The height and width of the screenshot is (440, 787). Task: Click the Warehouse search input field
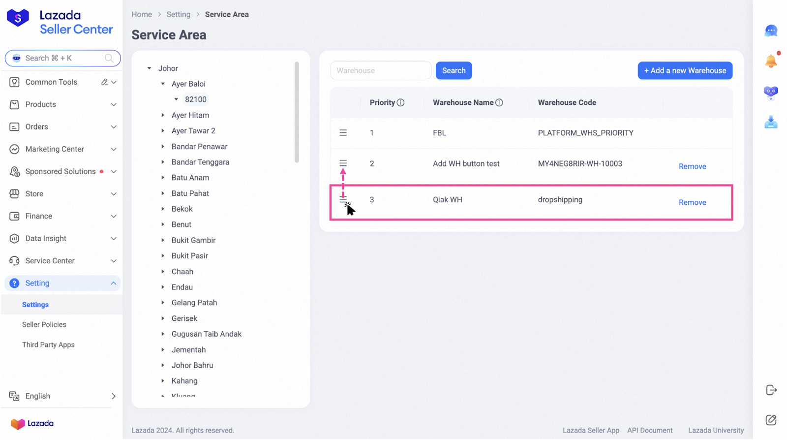coord(380,70)
